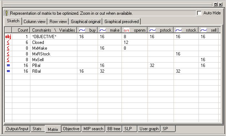Click the sell column header label
This screenshot has height=136, width=226.
coord(214,30)
